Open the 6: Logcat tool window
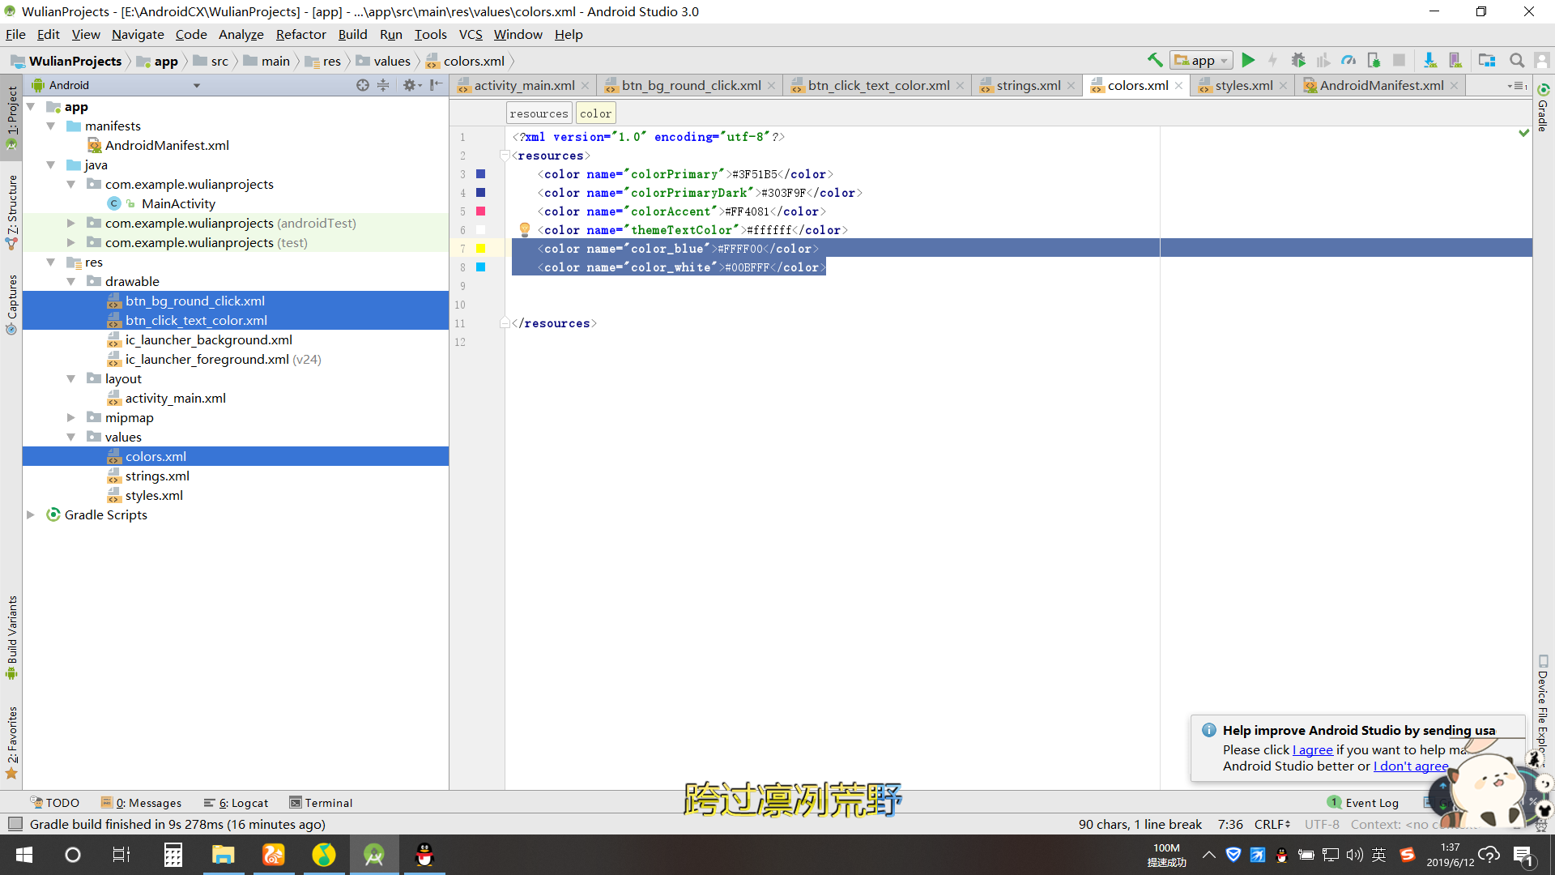This screenshot has width=1555, height=875. coord(236,803)
